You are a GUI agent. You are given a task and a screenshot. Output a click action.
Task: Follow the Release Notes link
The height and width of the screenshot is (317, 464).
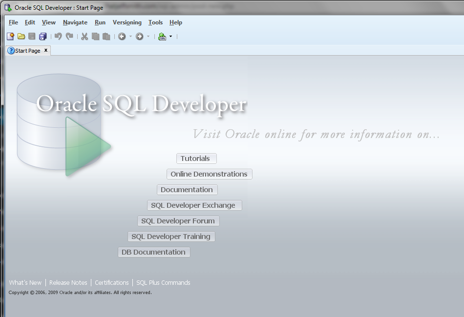[68, 283]
